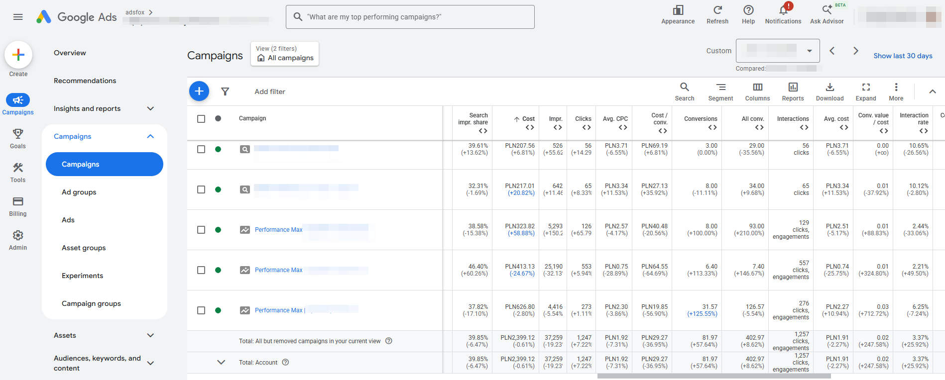Viewport: 945px width, 380px height.
Task: Click Add filter
Action: pyautogui.click(x=270, y=92)
